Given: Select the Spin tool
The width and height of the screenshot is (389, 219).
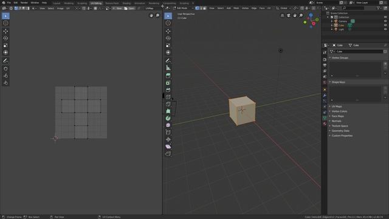Looking at the screenshot, I should click(x=168, y=118).
